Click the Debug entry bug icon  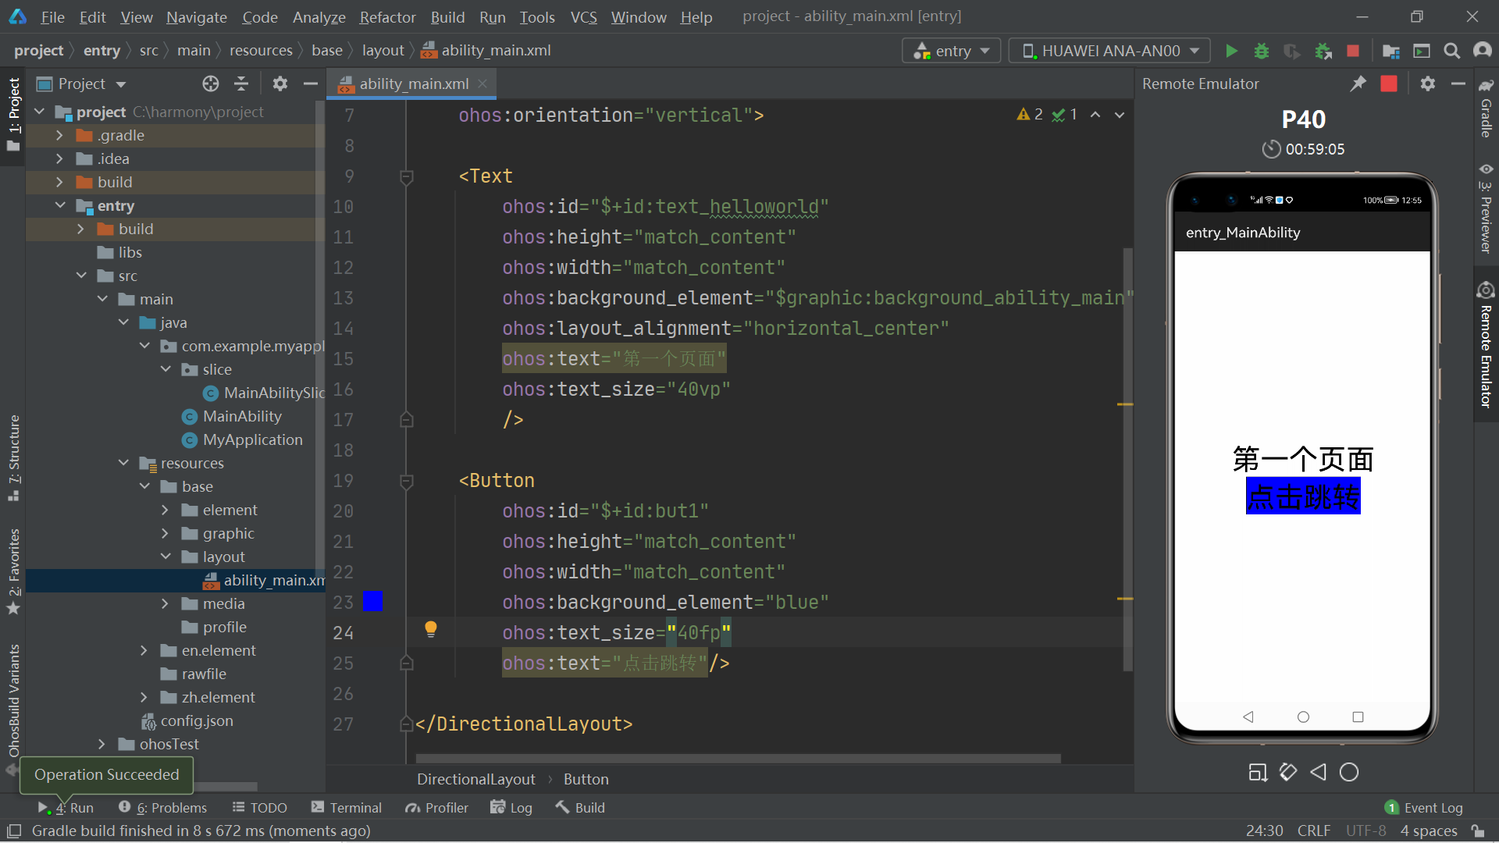coord(1261,51)
